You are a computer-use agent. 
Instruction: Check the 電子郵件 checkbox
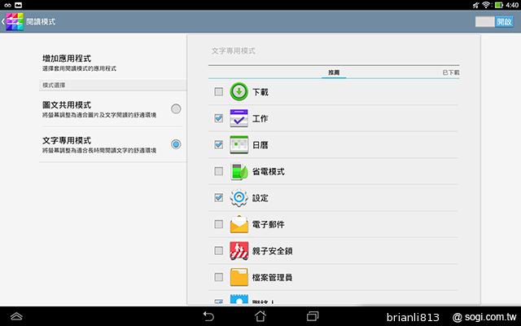219,224
